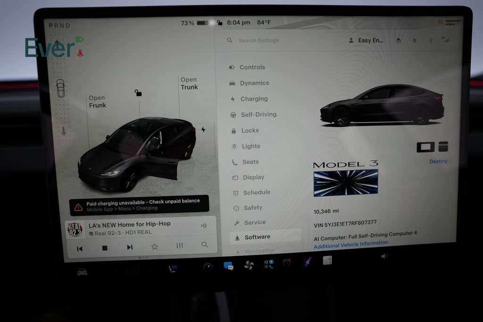Tap the PRND gear indicator
This screenshot has height=322, width=483.
point(59,25)
